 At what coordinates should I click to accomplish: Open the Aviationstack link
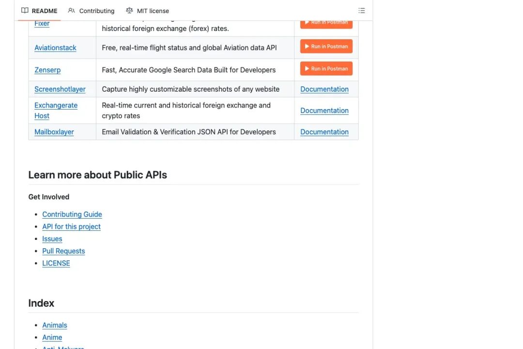(55, 48)
